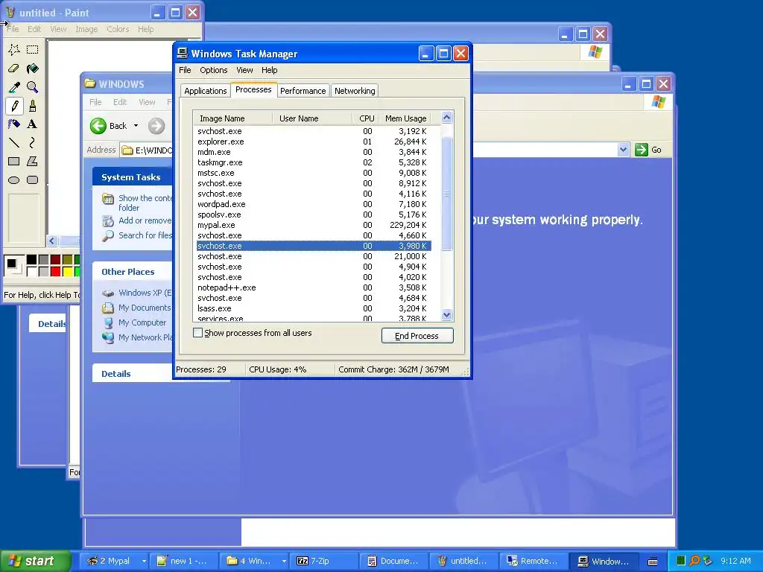Open the on-screen keyboard icon on taskbar
Screen dimensions: 763x572
[653, 562]
